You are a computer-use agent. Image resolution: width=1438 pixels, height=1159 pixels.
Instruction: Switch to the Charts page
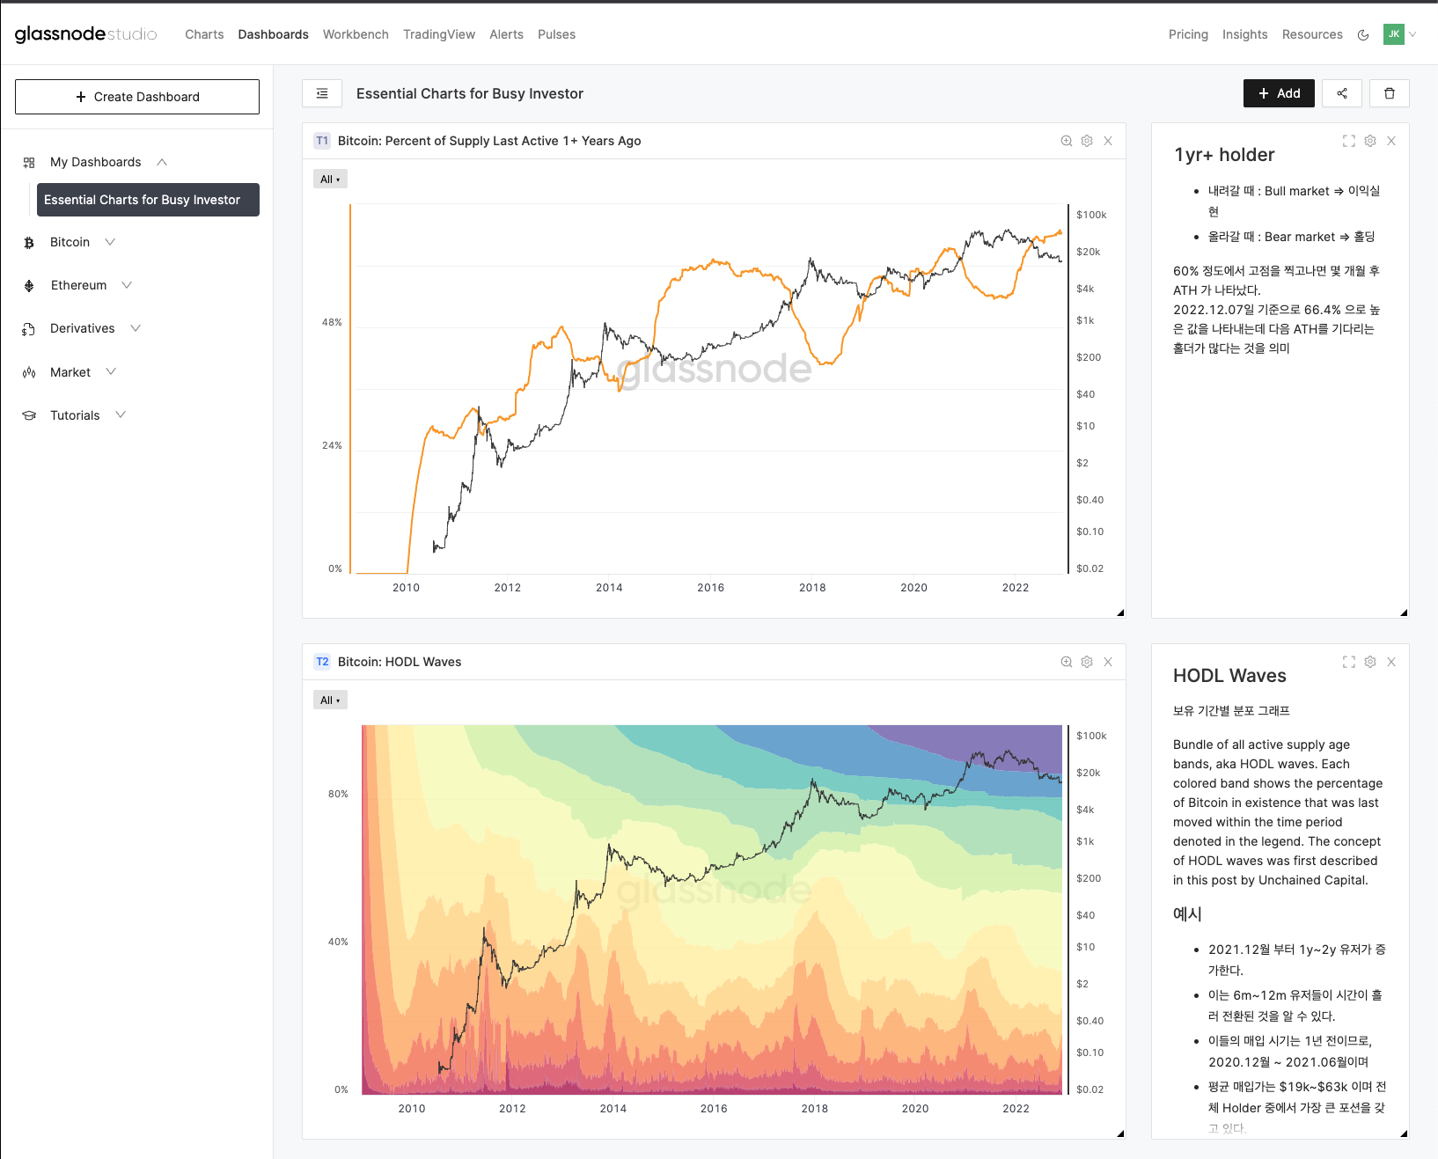pos(204,34)
